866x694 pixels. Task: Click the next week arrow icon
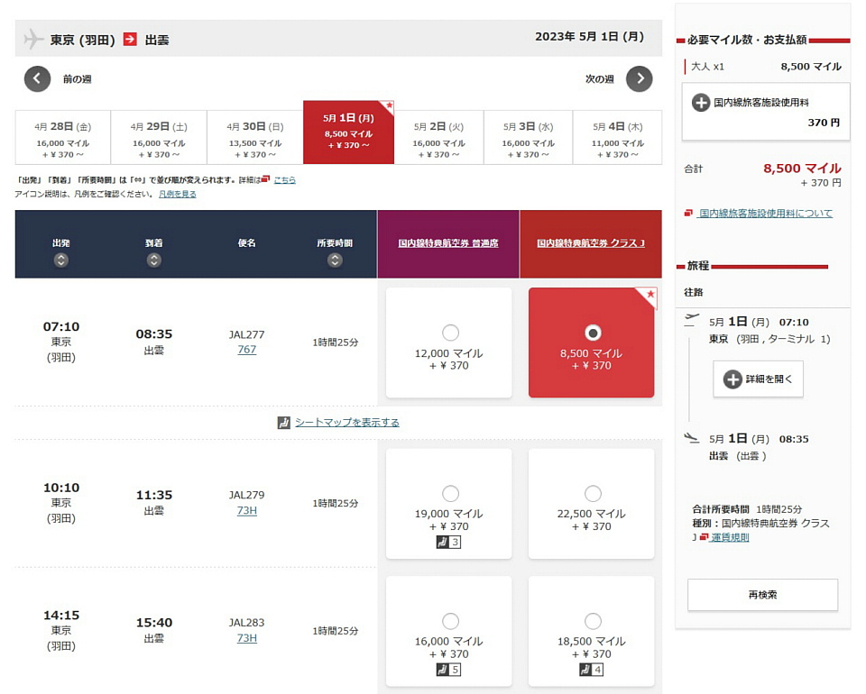[x=639, y=79]
